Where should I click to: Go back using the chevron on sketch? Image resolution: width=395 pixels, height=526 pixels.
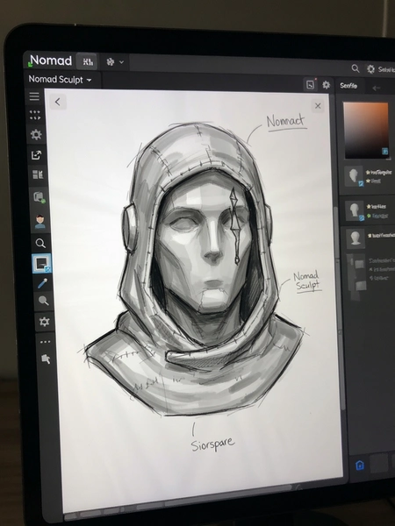(58, 102)
